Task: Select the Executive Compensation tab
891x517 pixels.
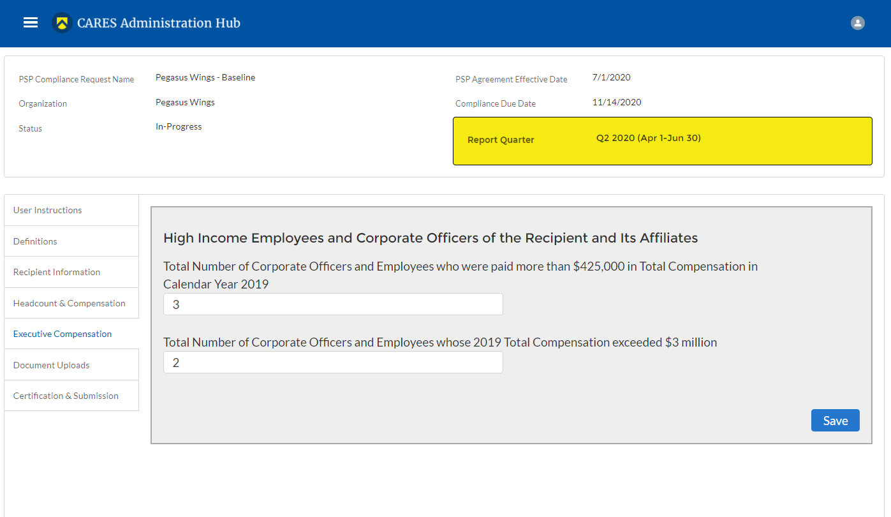Action: 63,334
